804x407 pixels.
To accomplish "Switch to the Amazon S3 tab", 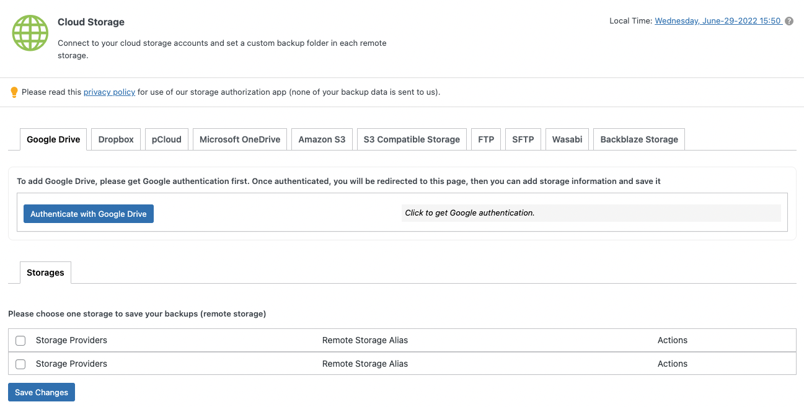I will [x=322, y=139].
